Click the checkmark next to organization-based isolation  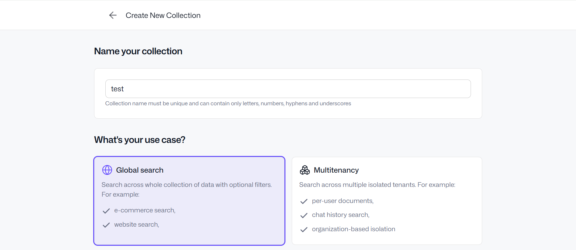click(x=304, y=230)
